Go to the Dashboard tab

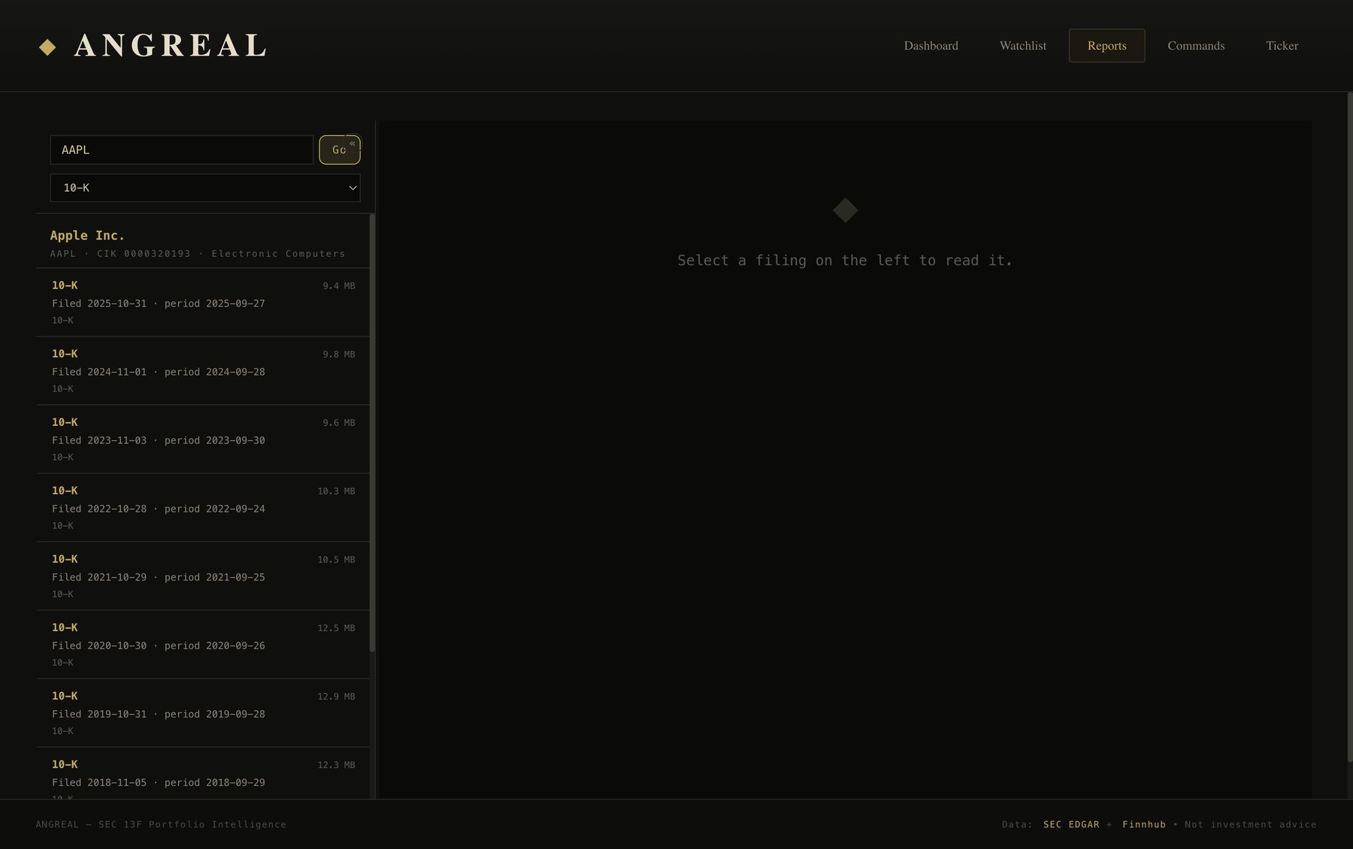(x=931, y=46)
